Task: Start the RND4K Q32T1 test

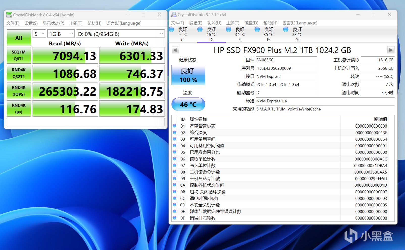Action: [19, 73]
